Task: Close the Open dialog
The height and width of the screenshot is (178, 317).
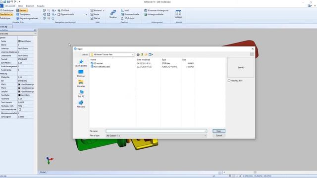Action: point(253,49)
